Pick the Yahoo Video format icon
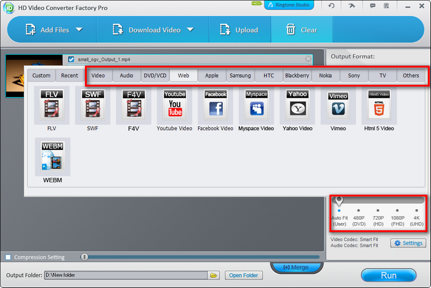Image resolution: width=431 pixels, height=288 pixels. (297, 106)
